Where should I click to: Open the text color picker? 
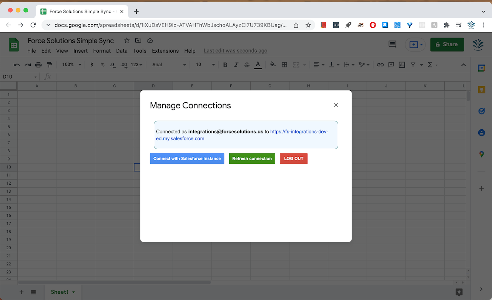point(258,65)
